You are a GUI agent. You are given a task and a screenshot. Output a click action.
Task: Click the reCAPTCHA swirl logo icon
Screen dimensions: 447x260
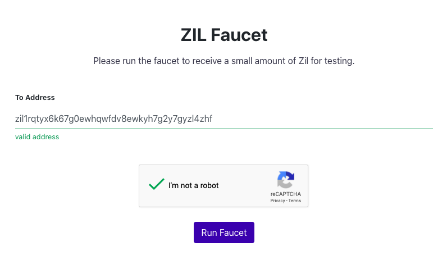point(286,180)
